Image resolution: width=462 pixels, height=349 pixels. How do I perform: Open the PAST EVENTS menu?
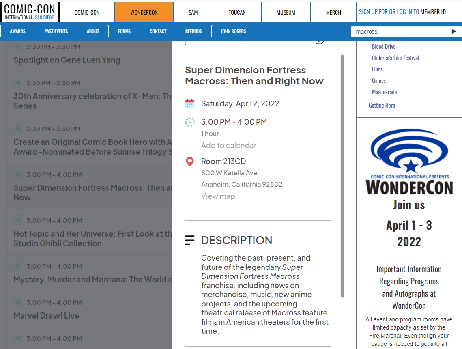pos(56,31)
